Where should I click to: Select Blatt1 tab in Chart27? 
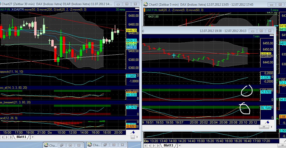21,137
